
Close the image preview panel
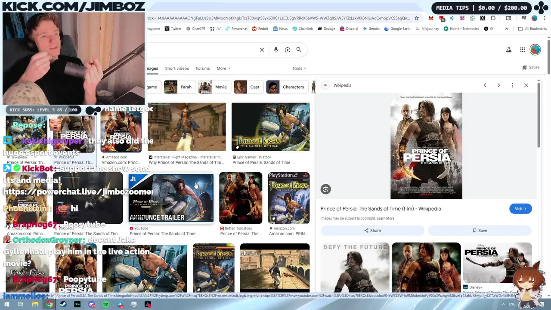[x=526, y=85]
